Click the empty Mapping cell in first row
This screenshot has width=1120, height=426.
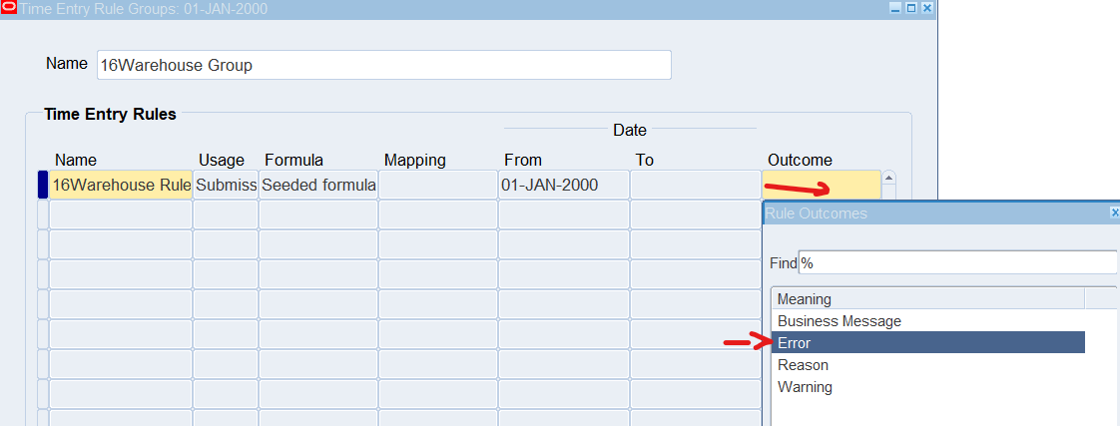[438, 185]
